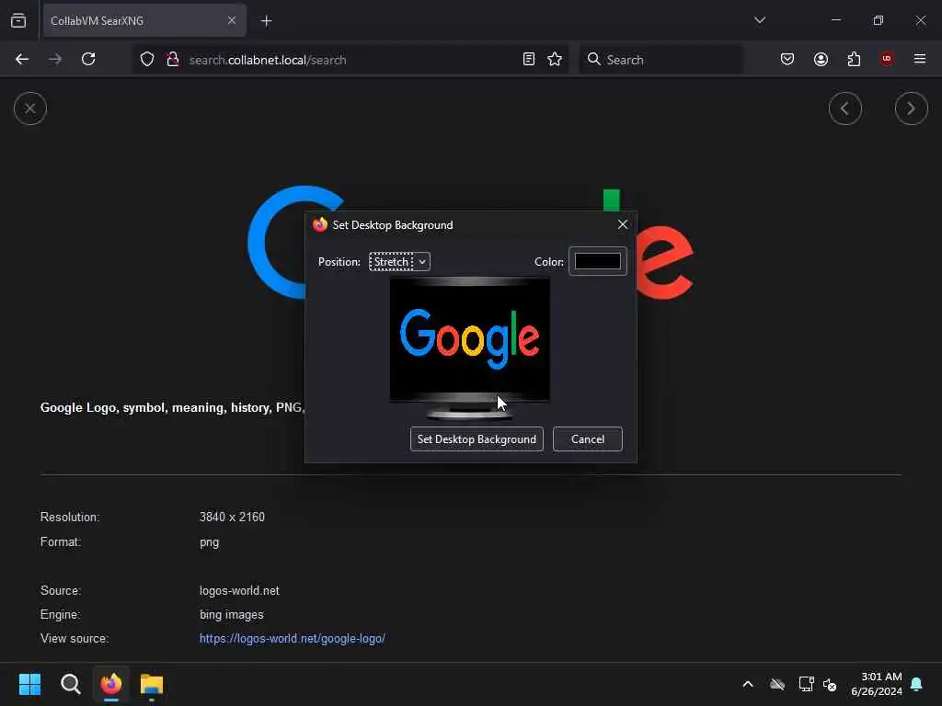Screen dimensions: 942x706
Task: Open the tracking protection shield icon
Action: (x=147, y=60)
